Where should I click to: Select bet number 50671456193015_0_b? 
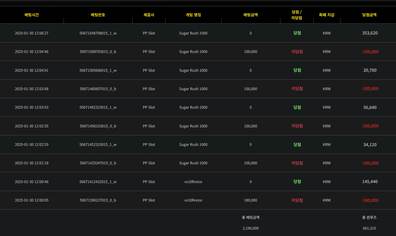98,126
